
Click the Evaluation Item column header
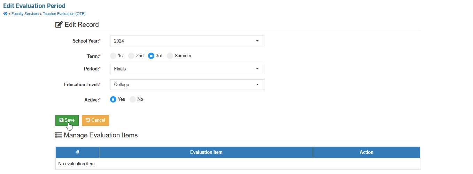(206, 152)
